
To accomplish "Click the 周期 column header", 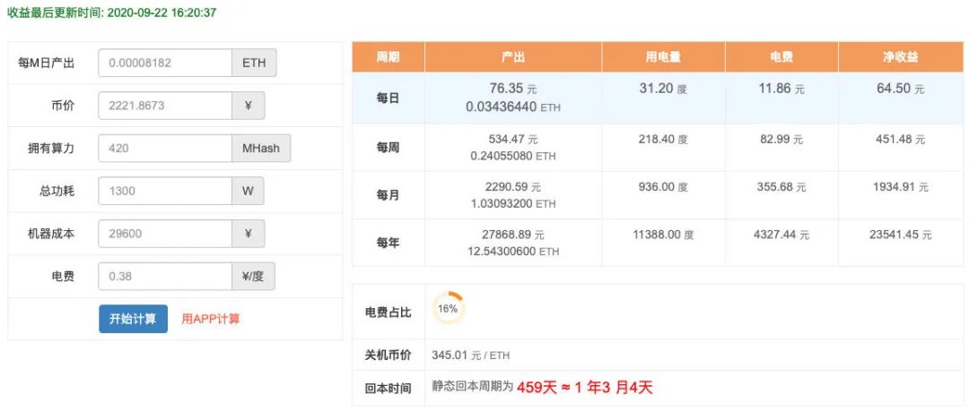I will (388, 57).
